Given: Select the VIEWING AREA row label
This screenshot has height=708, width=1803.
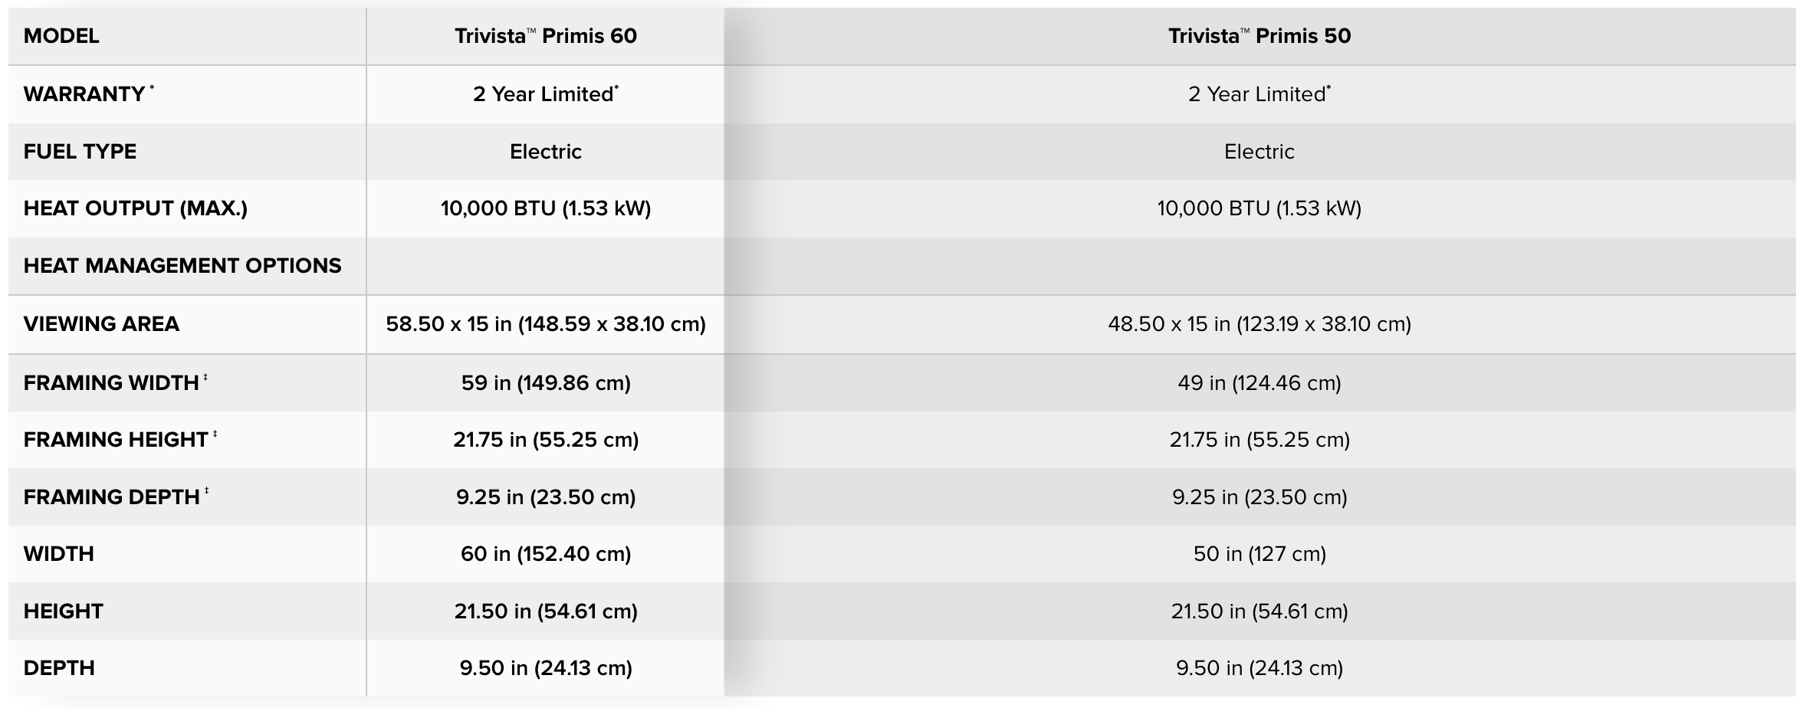Looking at the screenshot, I should tap(101, 324).
